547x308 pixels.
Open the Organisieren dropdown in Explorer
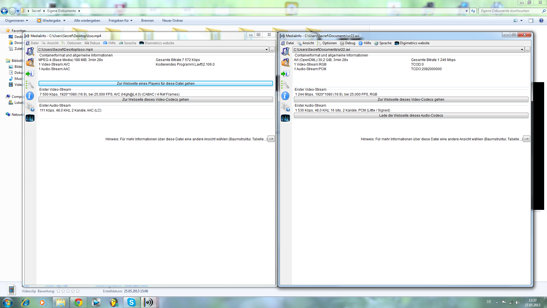pyautogui.click(x=17, y=21)
